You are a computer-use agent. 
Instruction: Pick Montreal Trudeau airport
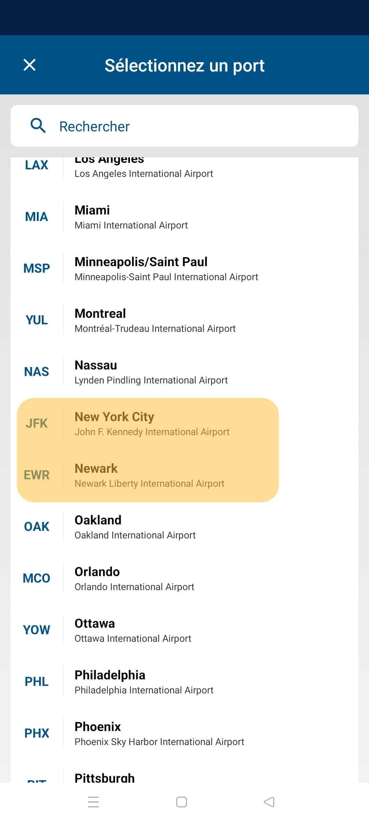click(184, 320)
